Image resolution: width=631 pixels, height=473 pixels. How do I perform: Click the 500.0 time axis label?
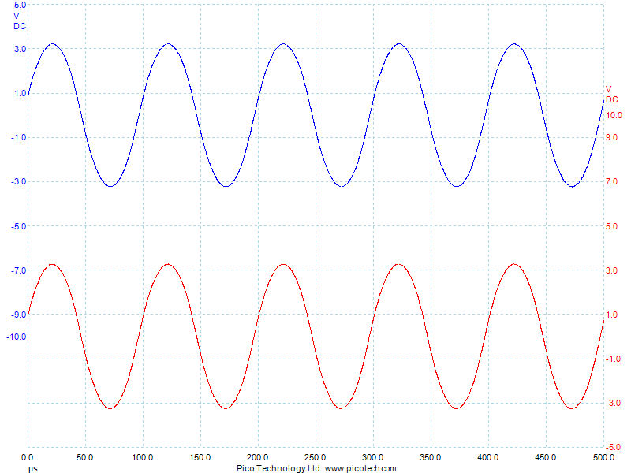(603, 458)
